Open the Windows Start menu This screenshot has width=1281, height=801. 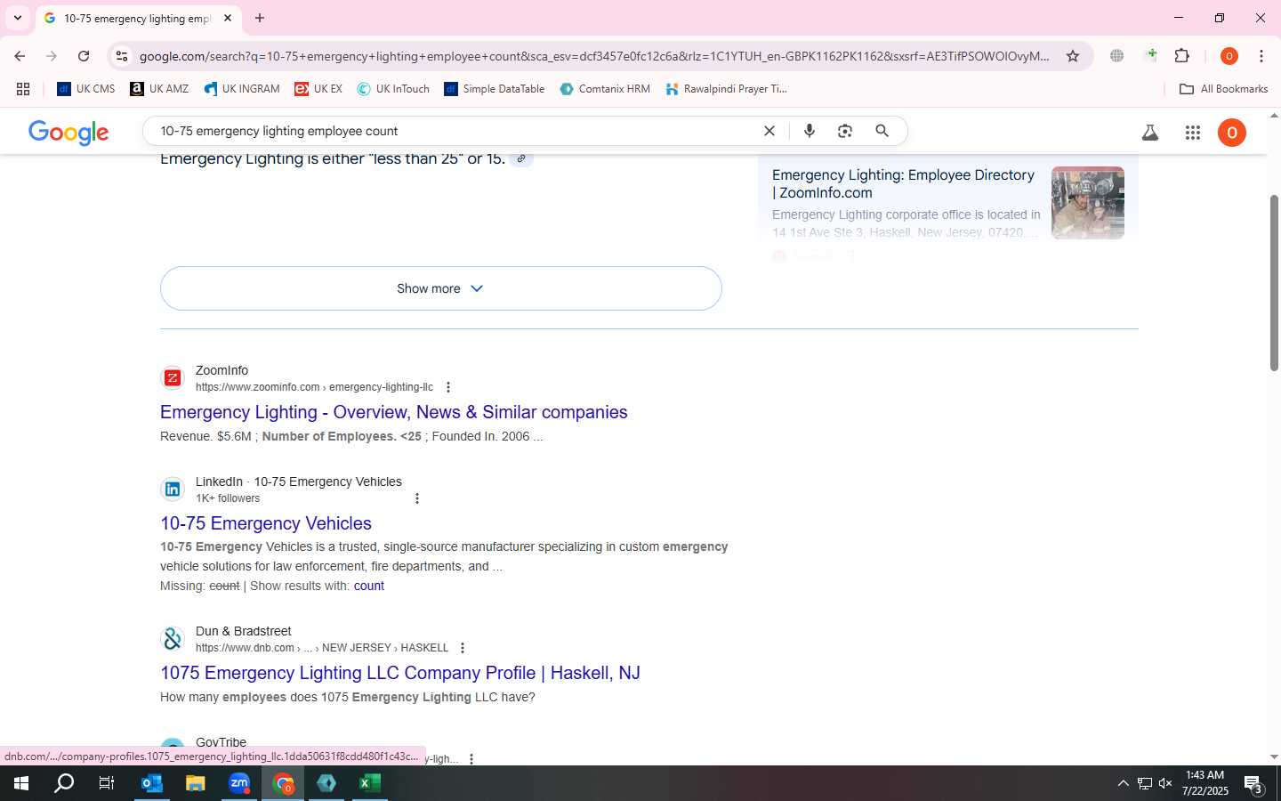coord(21,783)
